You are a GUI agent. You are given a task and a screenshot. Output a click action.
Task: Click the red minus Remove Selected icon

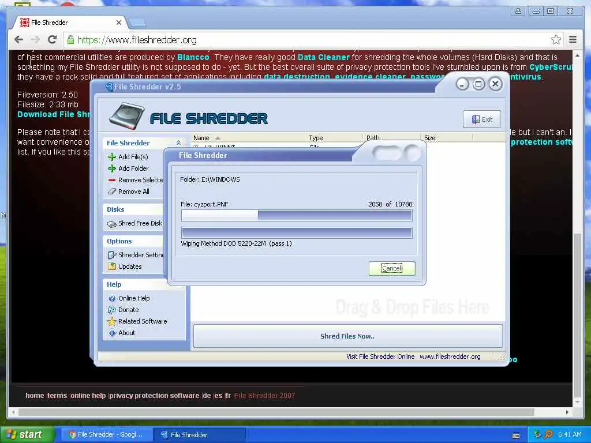[112, 180]
